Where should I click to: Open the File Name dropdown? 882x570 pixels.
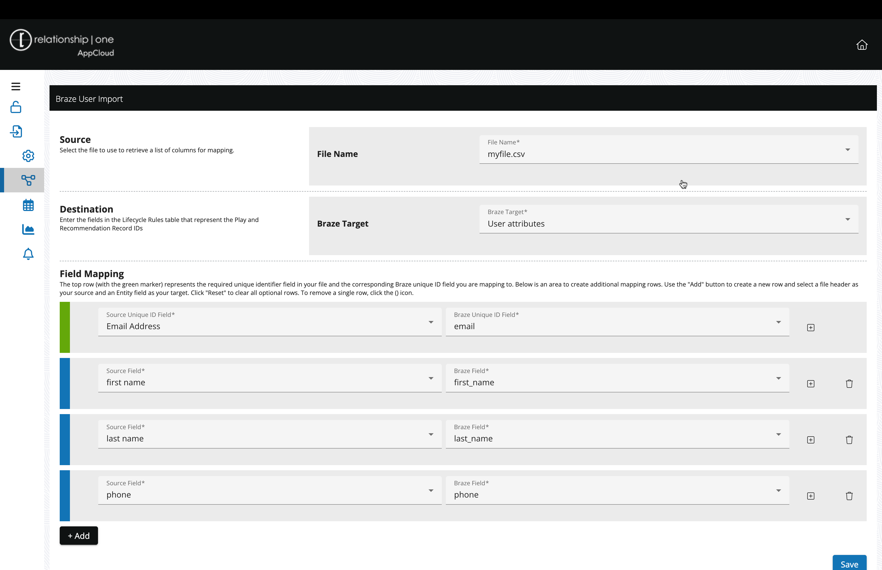click(668, 150)
